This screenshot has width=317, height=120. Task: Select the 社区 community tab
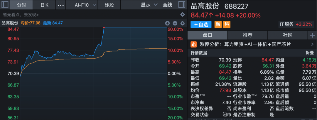coord(287,35)
